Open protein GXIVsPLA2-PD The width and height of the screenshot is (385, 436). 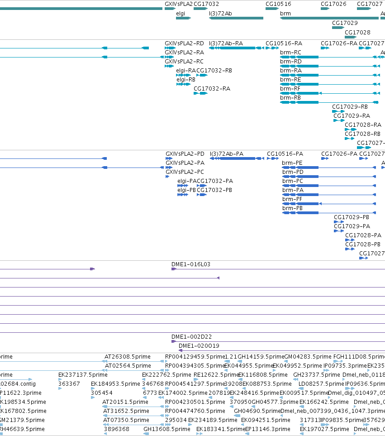point(185,154)
